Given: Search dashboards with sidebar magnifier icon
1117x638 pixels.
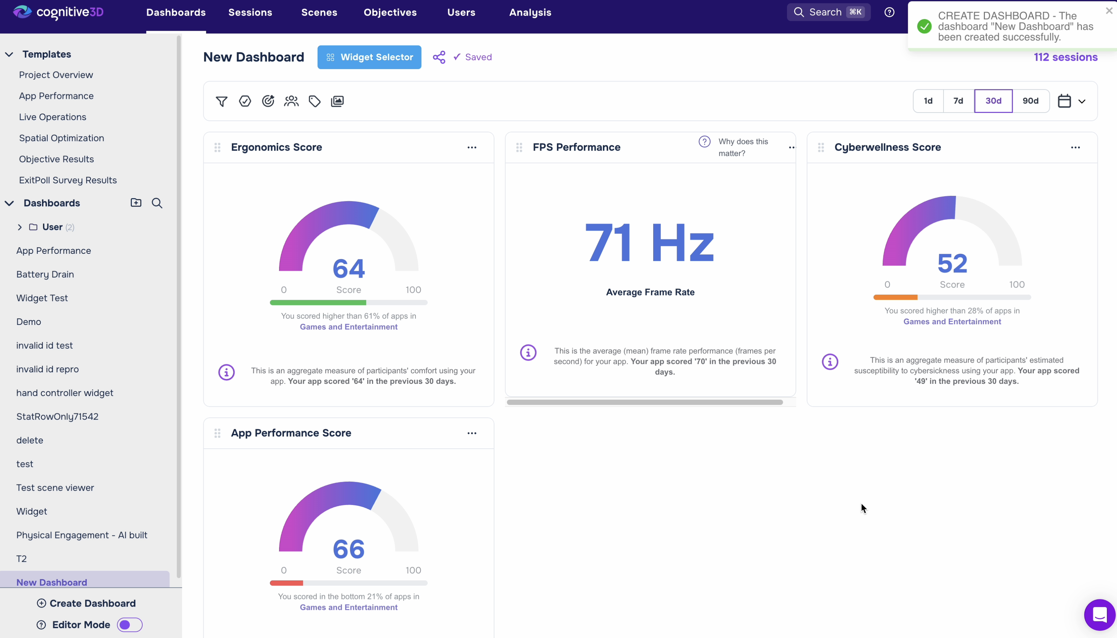Looking at the screenshot, I should pyautogui.click(x=157, y=203).
